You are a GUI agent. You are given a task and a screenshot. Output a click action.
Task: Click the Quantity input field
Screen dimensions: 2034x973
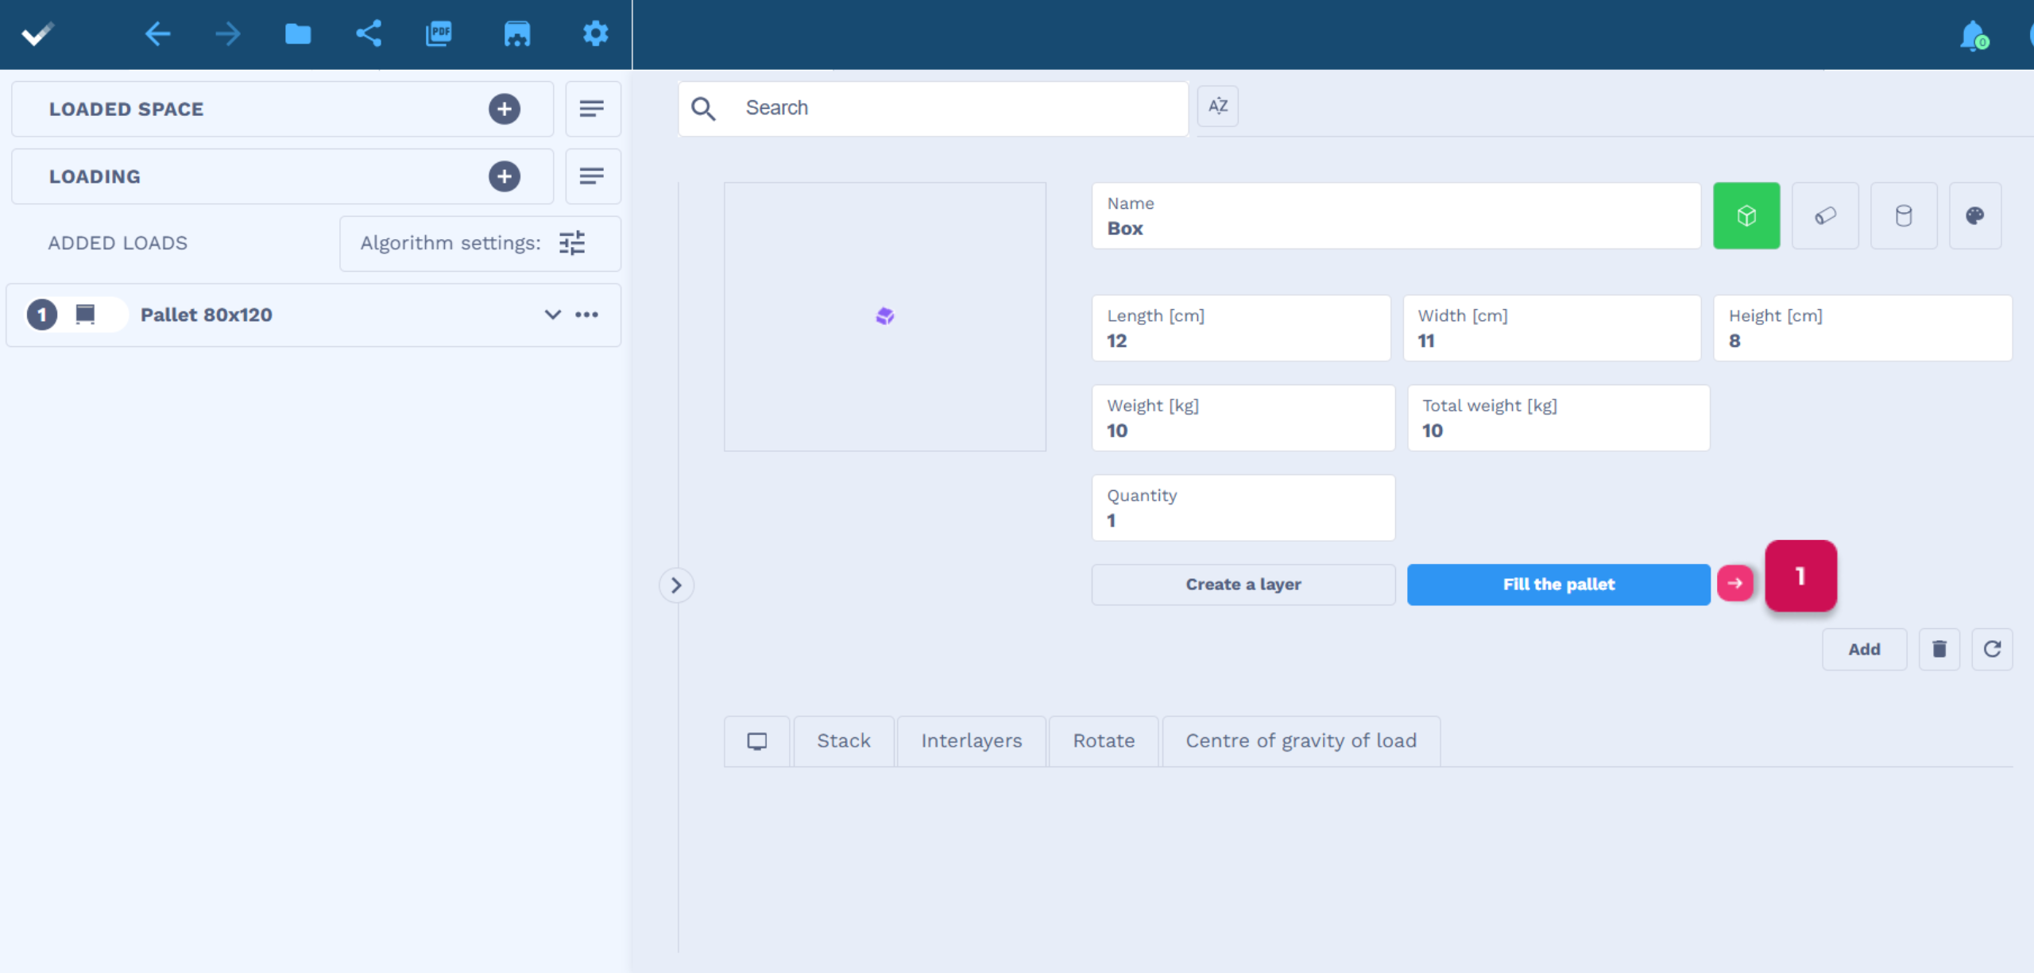point(1243,508)
